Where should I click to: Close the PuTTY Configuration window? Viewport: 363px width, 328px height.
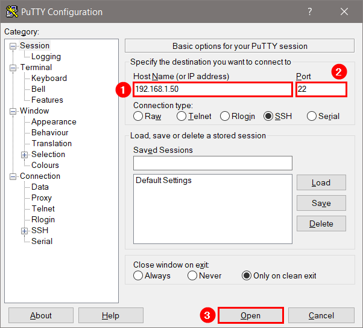click(x=344, y=11)
